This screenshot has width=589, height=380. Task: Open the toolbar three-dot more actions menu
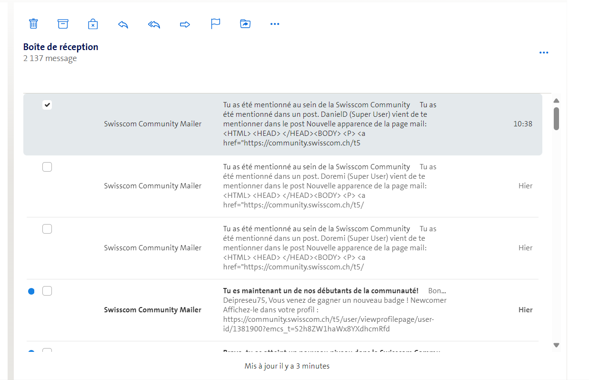[275, 24]
